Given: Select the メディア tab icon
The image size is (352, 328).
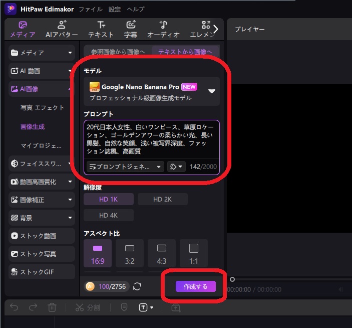Looking at the screenshot, I should click(23, 25).
